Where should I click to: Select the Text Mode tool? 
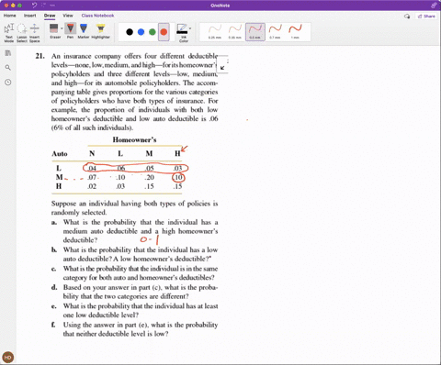click(9, 32)
